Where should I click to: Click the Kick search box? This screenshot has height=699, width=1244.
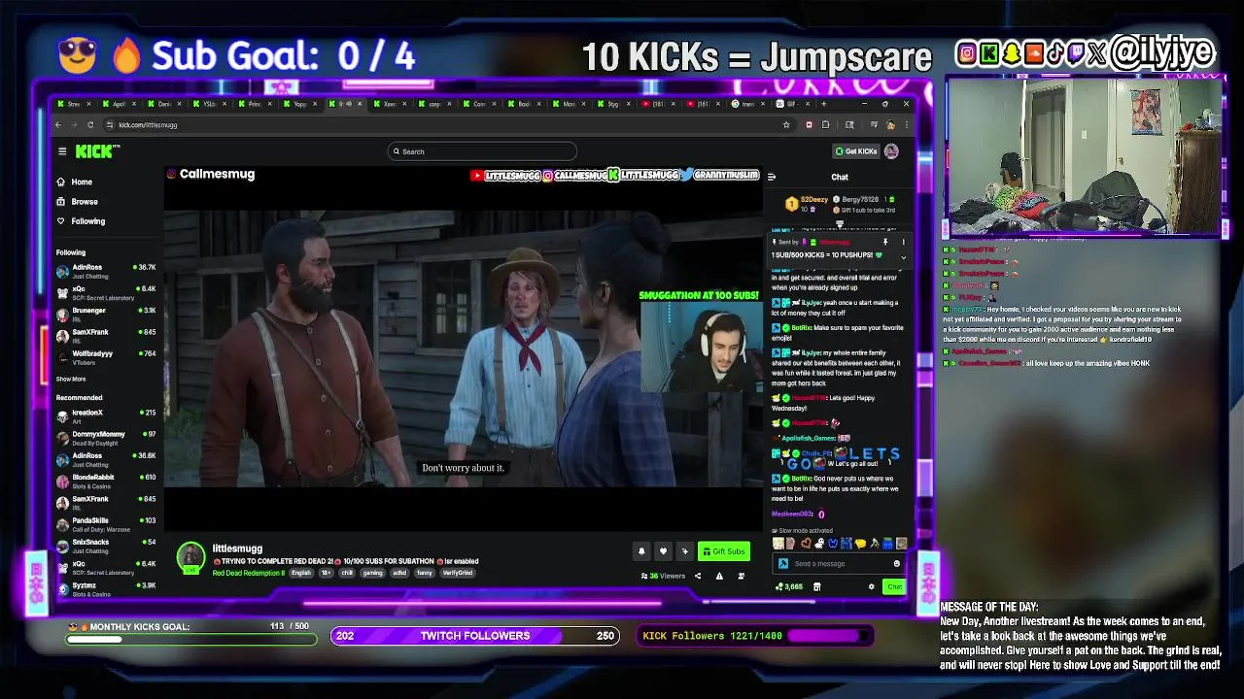tap(482, 151)
